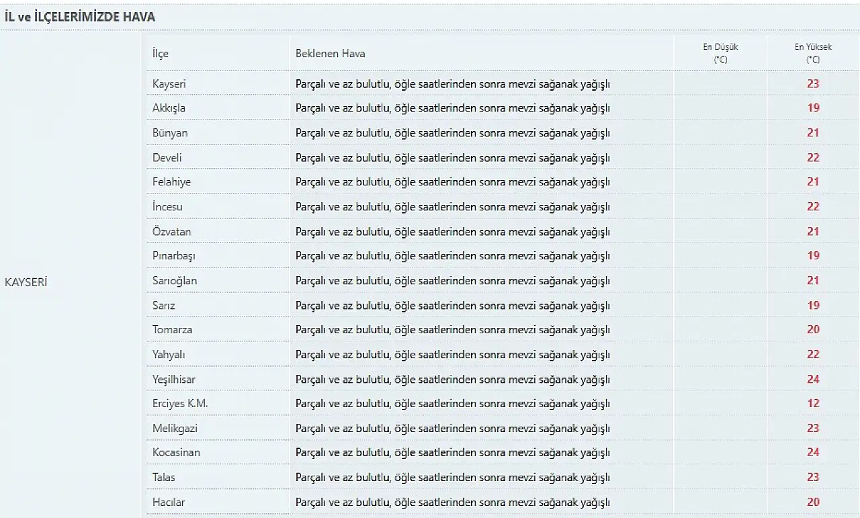The width and height of the screenshot is (860, 518).
Task: Click the KAYSERİ province label
Action: [x=26, y=282]
